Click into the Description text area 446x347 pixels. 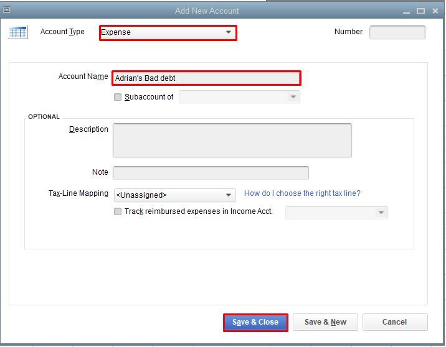pos(232,141)
